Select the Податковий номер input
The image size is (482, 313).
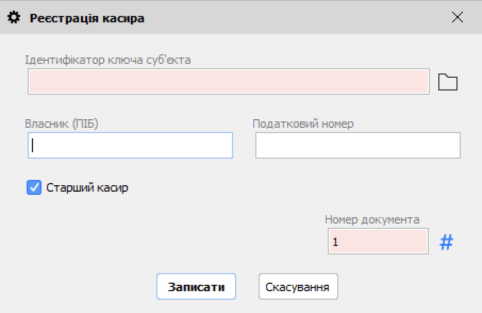tap(358, 145)
